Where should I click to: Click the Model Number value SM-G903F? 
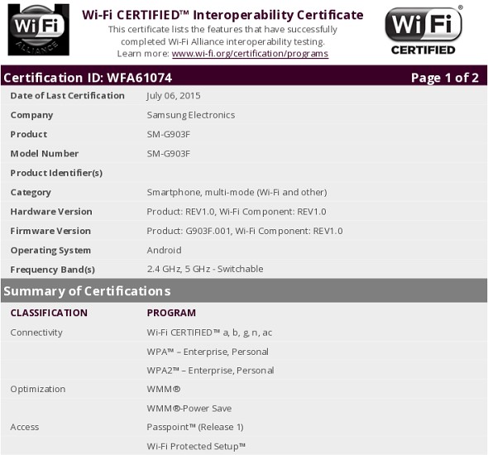(169, 153)
